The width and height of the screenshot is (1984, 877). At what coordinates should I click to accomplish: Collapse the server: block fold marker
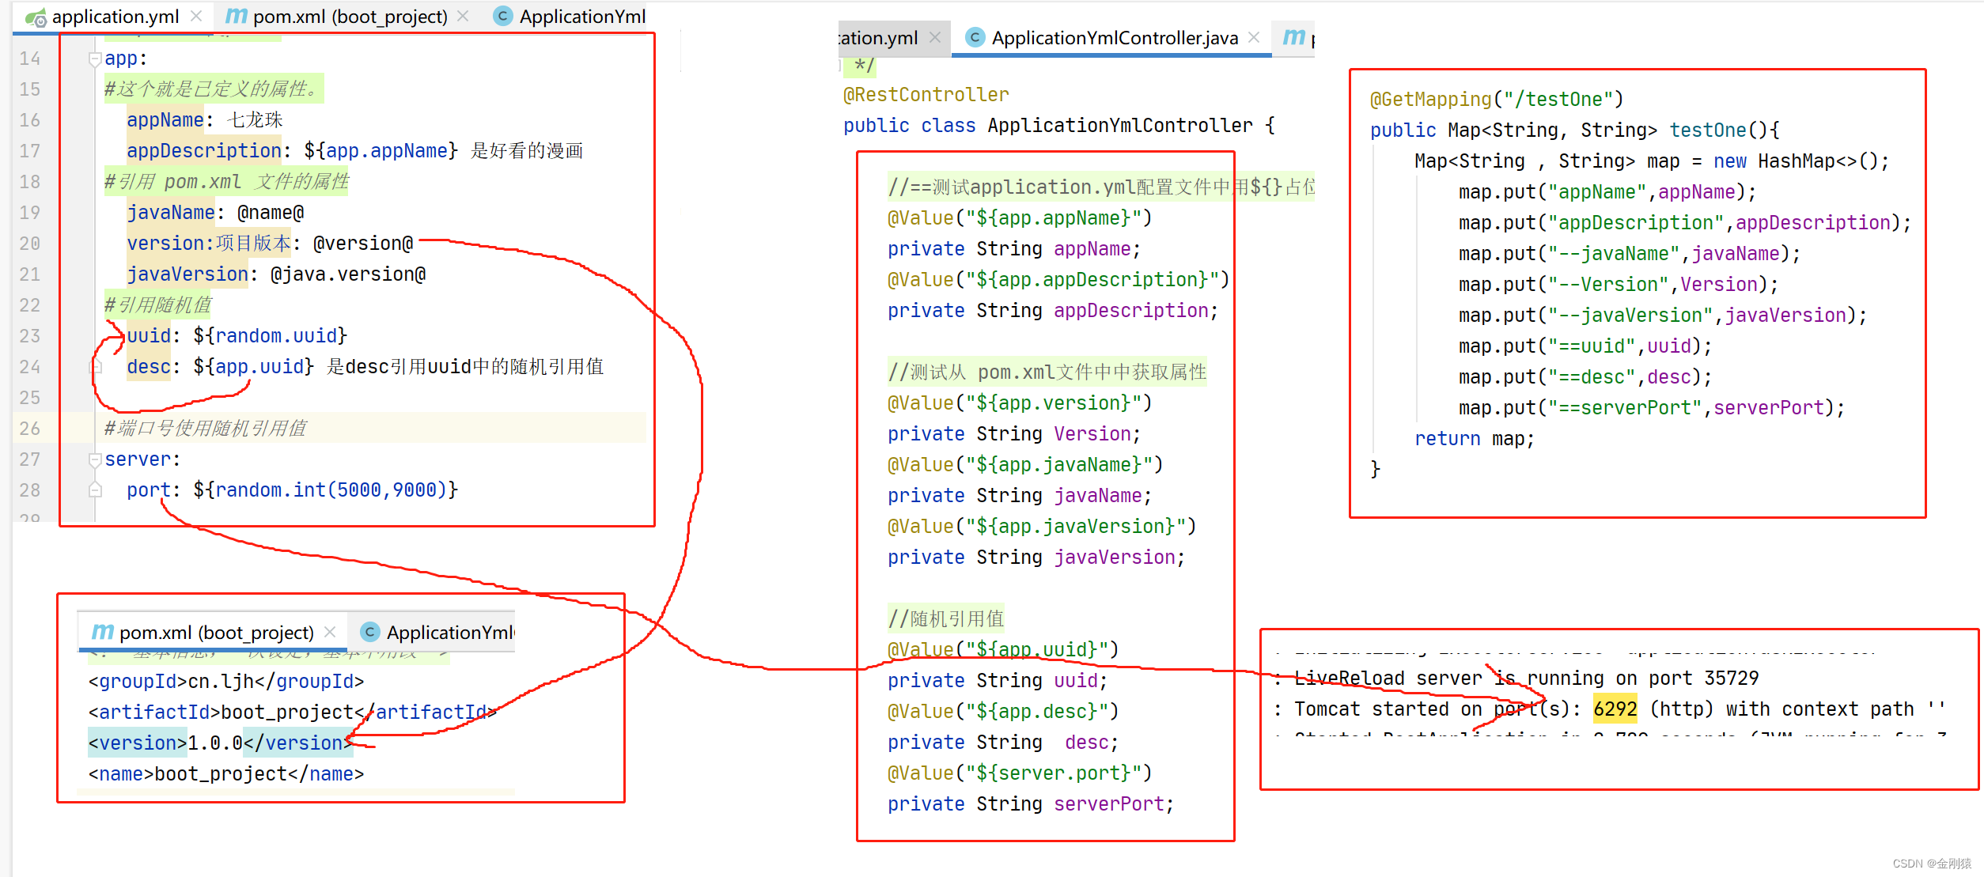click(x=95, y=459)
